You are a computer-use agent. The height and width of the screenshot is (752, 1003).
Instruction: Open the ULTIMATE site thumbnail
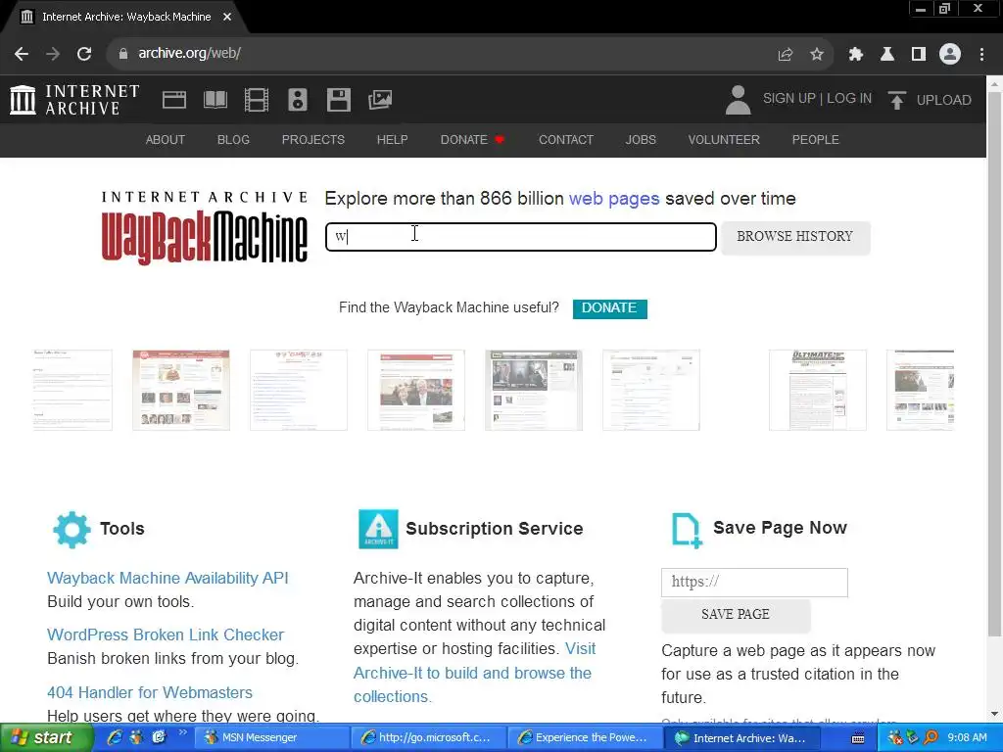[x=818, y=390]
